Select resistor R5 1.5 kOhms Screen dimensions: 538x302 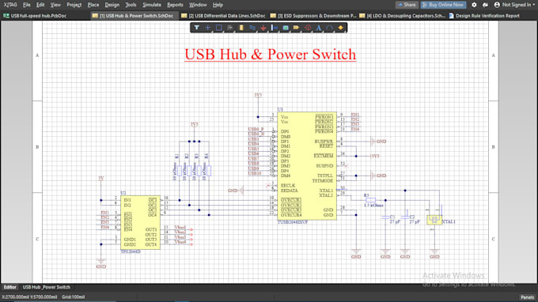tap(370, 200)
